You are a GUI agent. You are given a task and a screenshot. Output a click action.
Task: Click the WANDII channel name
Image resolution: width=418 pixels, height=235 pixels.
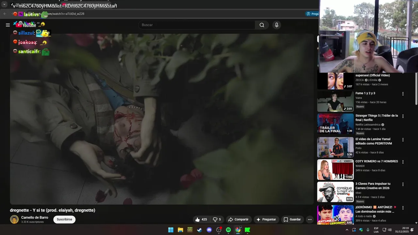point(361,166)
